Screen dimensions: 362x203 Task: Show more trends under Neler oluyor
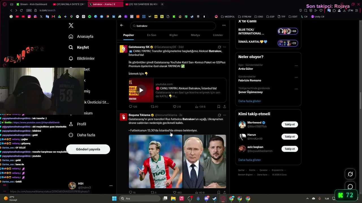(249, 101)
